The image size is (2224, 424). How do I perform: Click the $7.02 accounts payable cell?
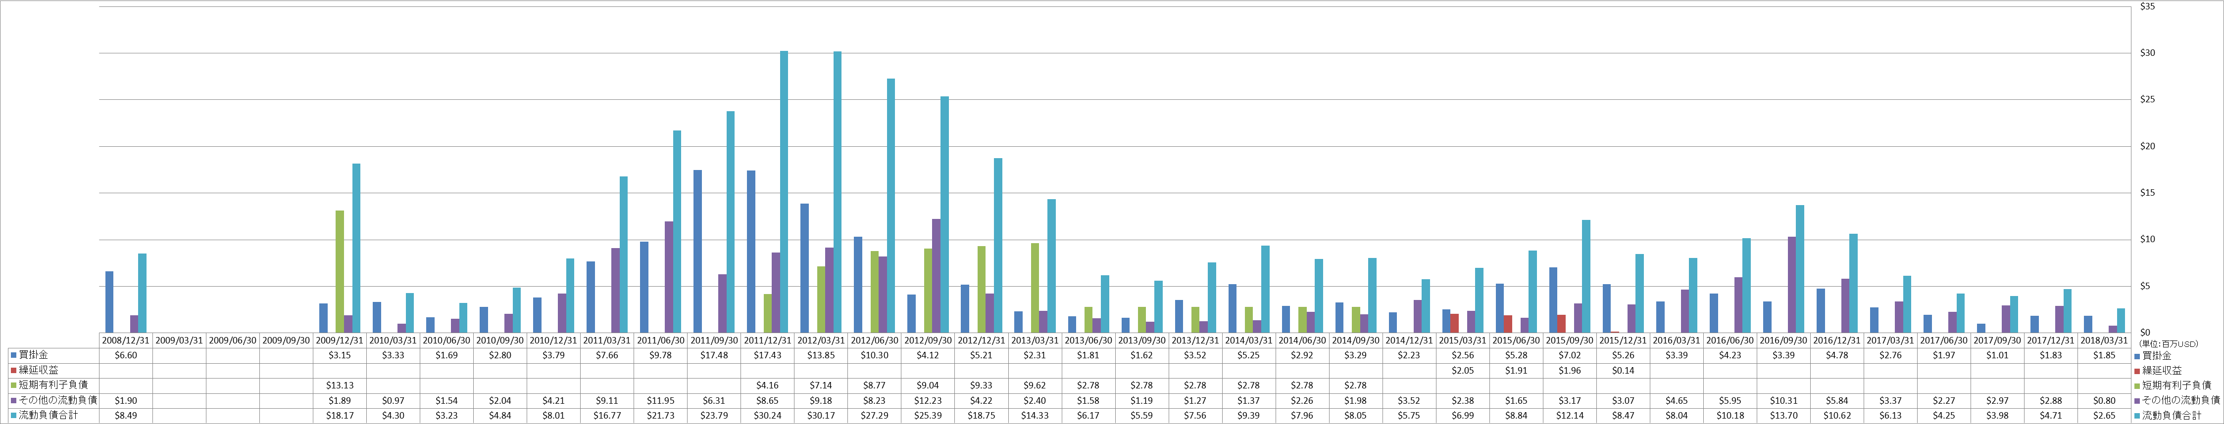coord(1569,355)
